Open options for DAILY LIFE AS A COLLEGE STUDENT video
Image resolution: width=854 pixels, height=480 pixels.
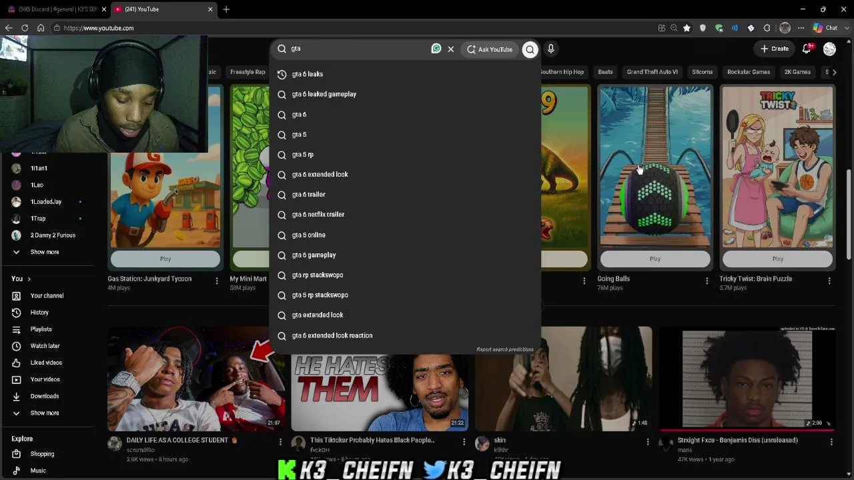[x=280, y=441]
